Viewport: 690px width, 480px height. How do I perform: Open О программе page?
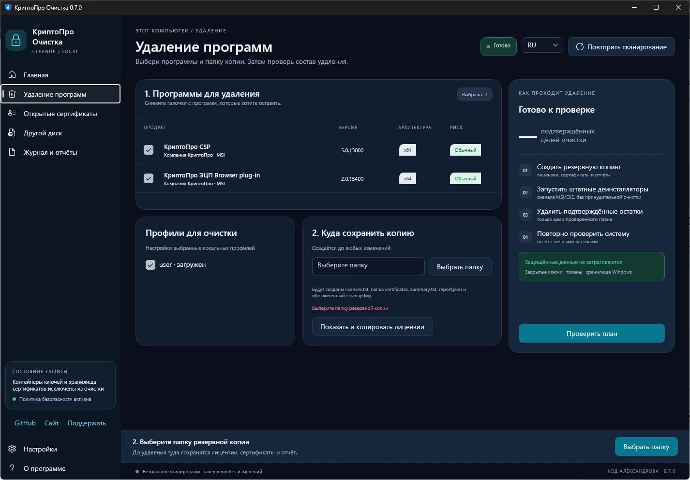(x=60, y=468)
